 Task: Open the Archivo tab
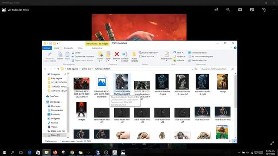tap(47, 48)
